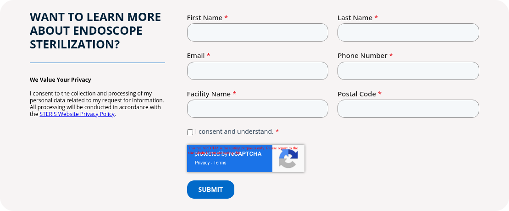Select the Email input field
Image resolution: width=509 pixels, height=211 pixels.
[257, 71]
